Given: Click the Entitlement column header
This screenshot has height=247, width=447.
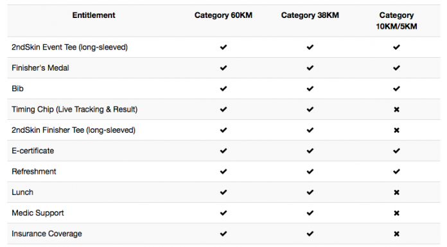Looking at the screenshot, I should click(94, 15).
